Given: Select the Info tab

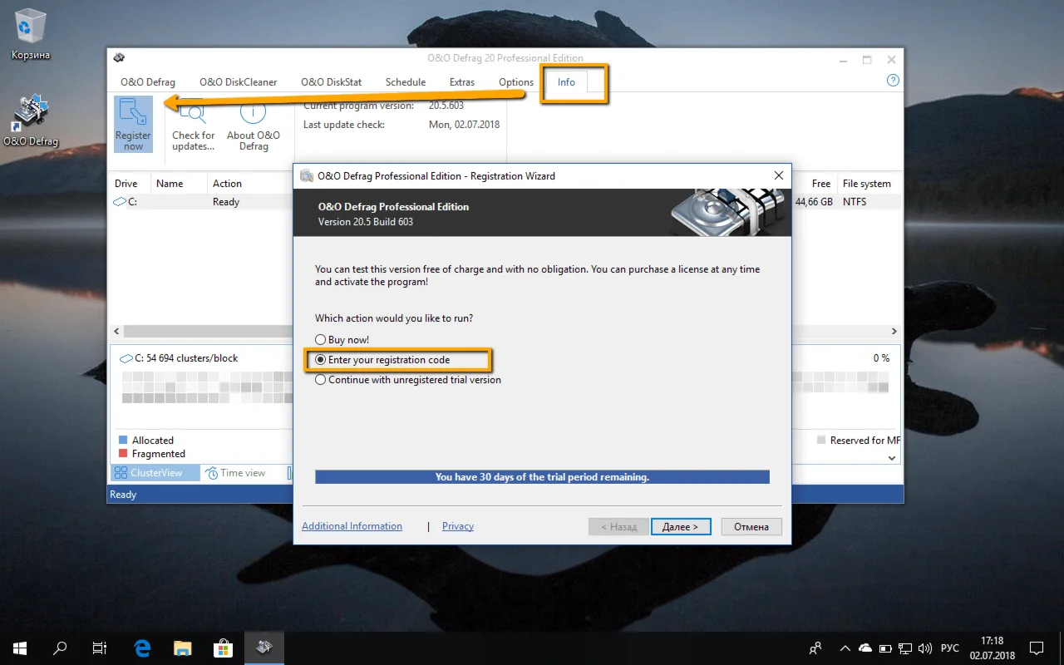Looking at the screenshot, I should tap(566, 82).
